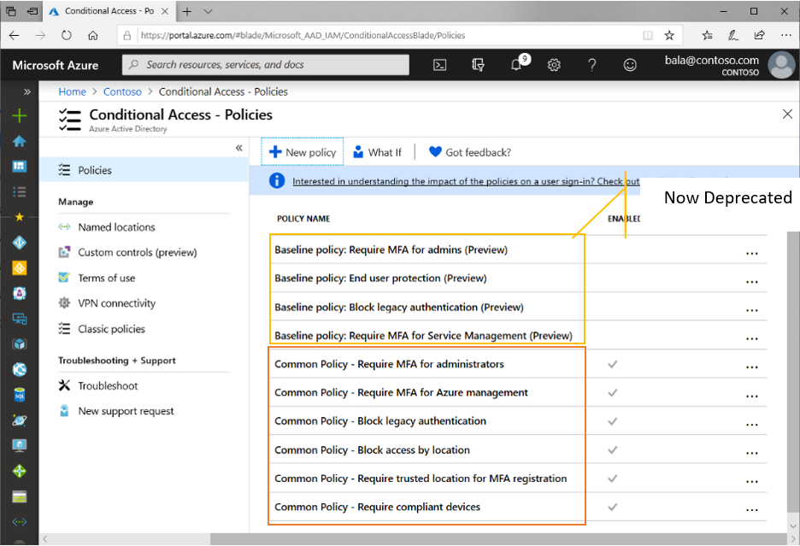This screenshot has height=546, width=800.
Task: Open the Home icon in the Azure sidebar
Action: click(x=20, y=141)
